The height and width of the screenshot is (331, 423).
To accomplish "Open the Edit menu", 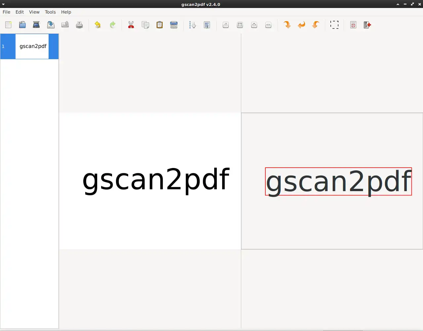I will click(x=20, y=12).
